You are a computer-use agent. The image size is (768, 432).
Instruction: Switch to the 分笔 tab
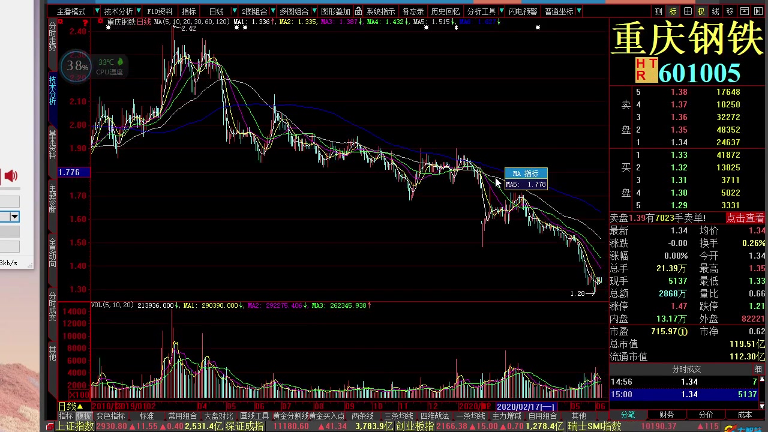(x=628, y=415)
